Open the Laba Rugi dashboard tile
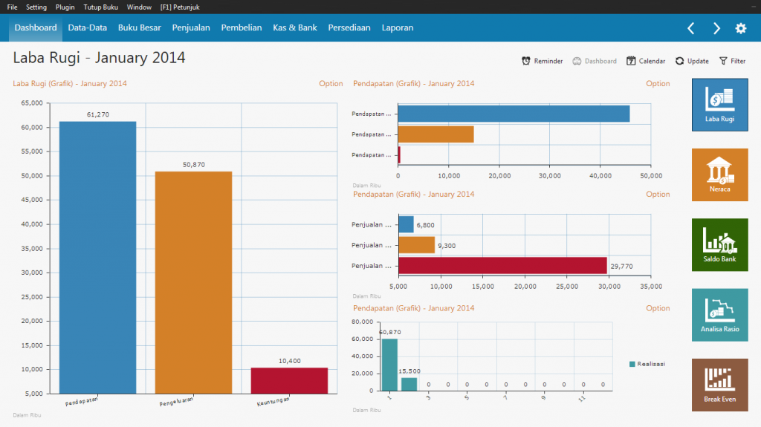This screenshot has width=761, height=427. (x=719, y=105)
